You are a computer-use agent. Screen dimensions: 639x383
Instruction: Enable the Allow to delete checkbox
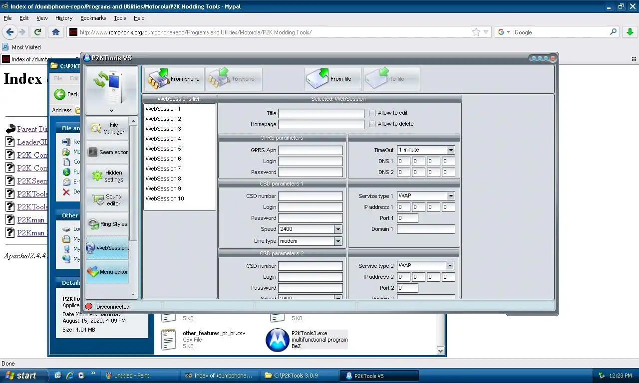pos(372,124)
